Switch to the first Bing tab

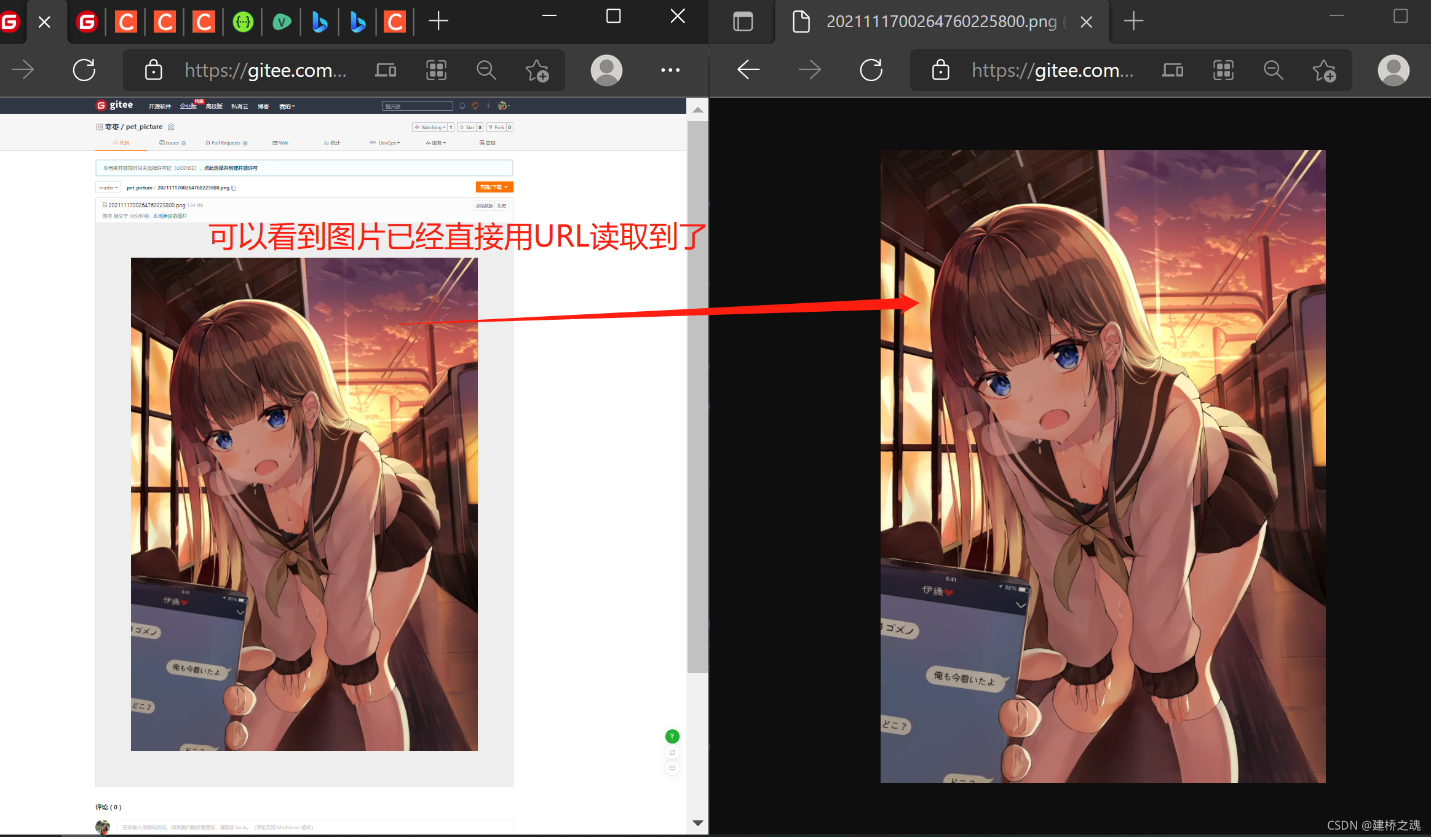(319, 23)
